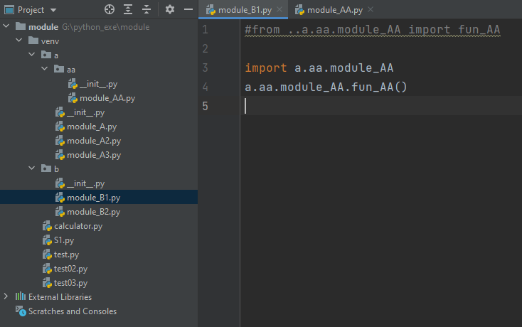Close the module_B1.py tab
The image size is (522, 327).
pos(279,10)
